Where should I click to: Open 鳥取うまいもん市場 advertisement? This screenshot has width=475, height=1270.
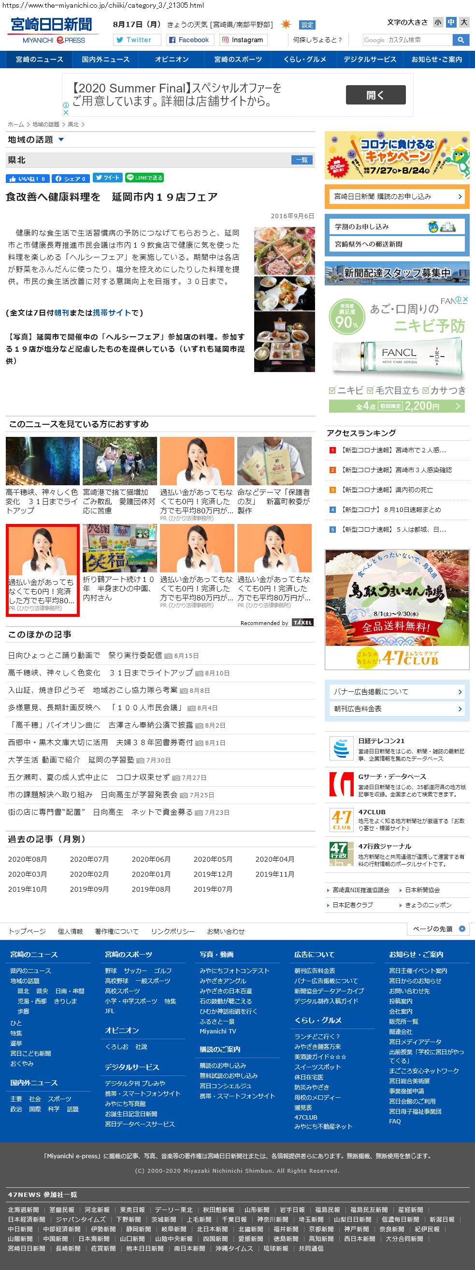[397, 610]
